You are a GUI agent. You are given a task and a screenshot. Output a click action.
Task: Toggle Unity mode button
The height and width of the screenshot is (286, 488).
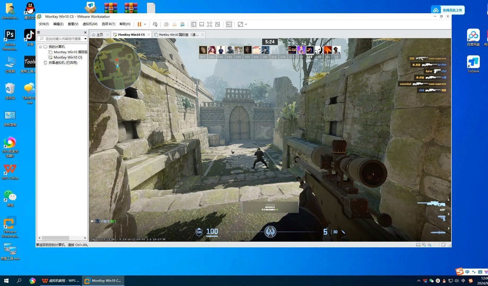218,24
